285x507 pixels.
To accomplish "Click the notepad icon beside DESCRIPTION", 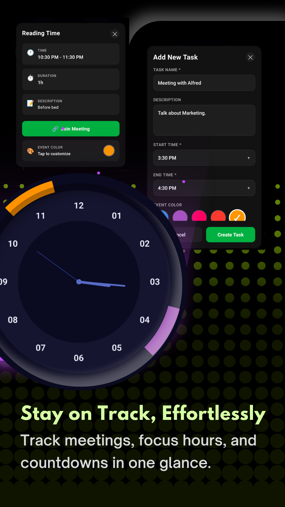I will [31, 103].
